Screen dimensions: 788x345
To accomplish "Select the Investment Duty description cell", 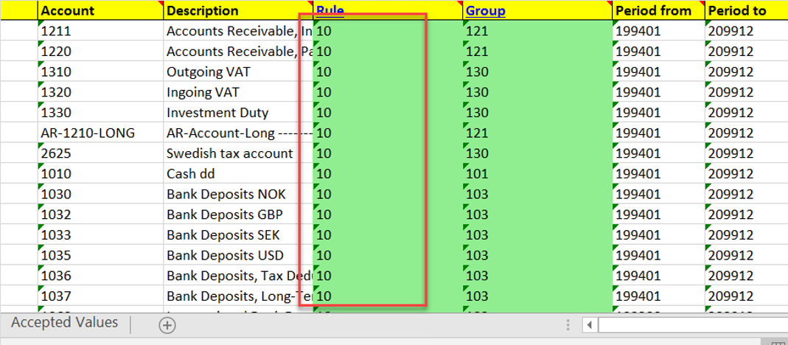I will pos(237,112).
